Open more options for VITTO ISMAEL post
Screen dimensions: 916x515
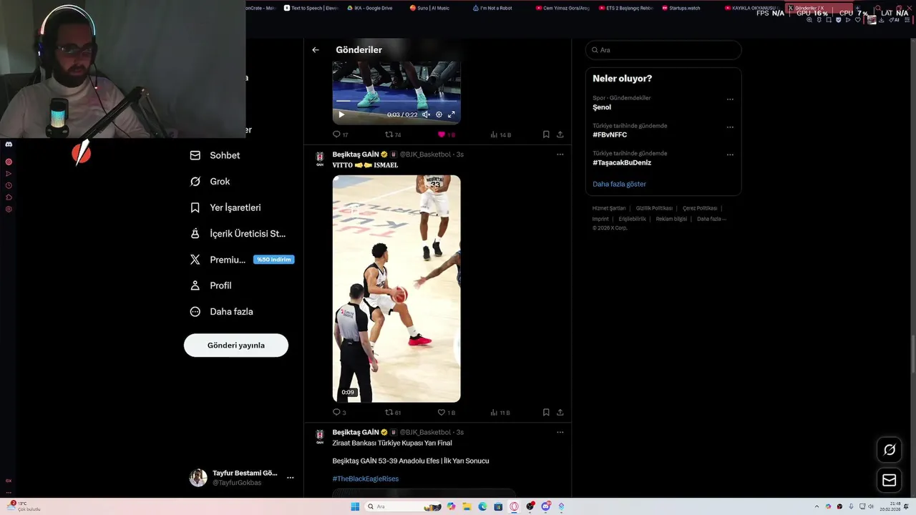(560, 154)
